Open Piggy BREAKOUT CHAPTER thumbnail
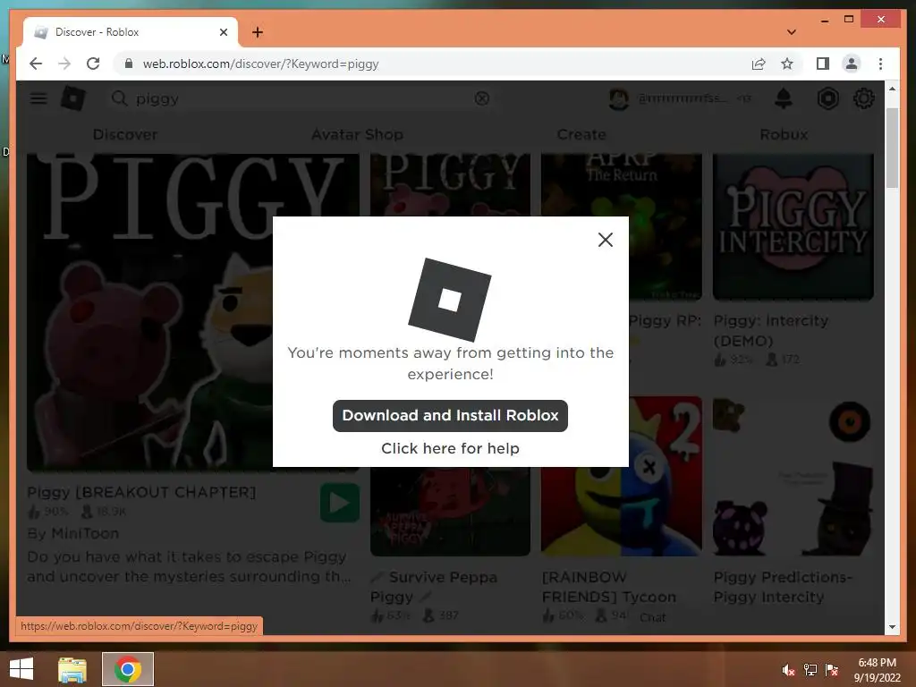 coord(193,312)
